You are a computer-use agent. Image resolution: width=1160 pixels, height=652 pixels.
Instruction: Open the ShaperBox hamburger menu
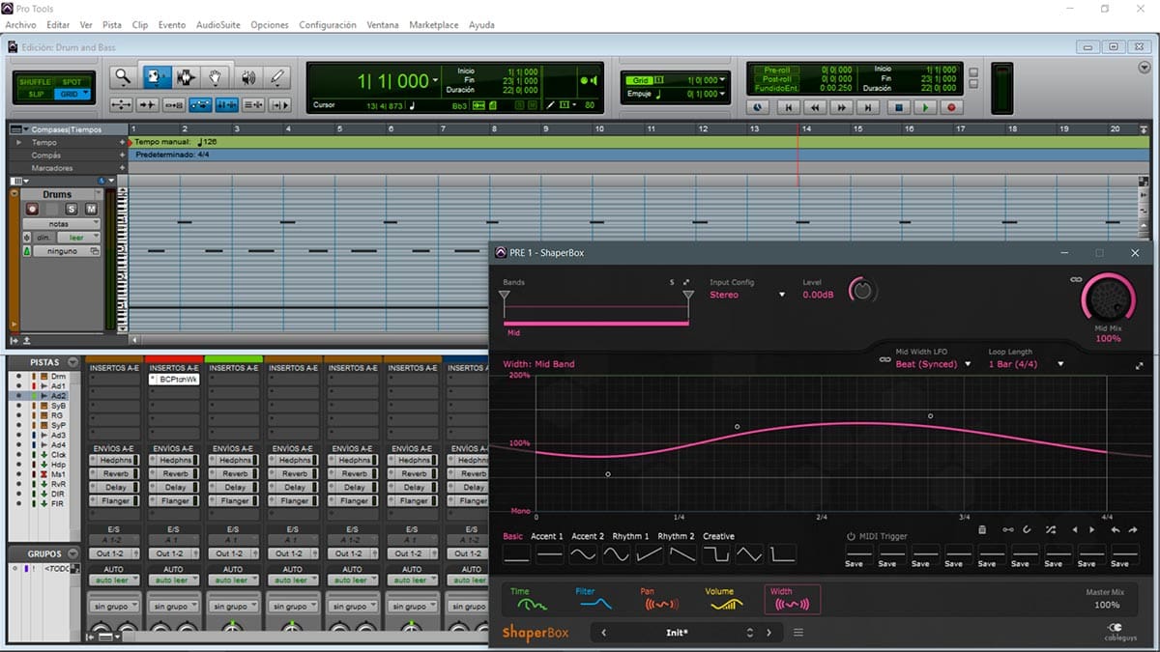[798, 633]
